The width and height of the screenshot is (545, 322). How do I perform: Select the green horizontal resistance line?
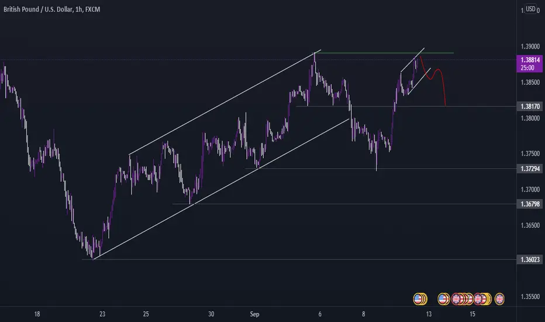pos(384,53)
